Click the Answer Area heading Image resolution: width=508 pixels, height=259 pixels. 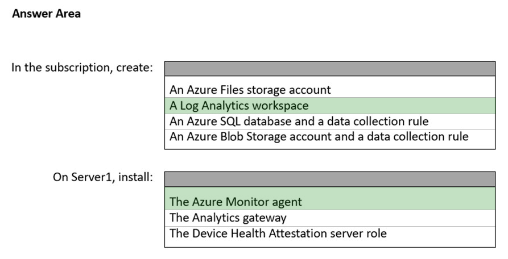[x=46, y=14]
